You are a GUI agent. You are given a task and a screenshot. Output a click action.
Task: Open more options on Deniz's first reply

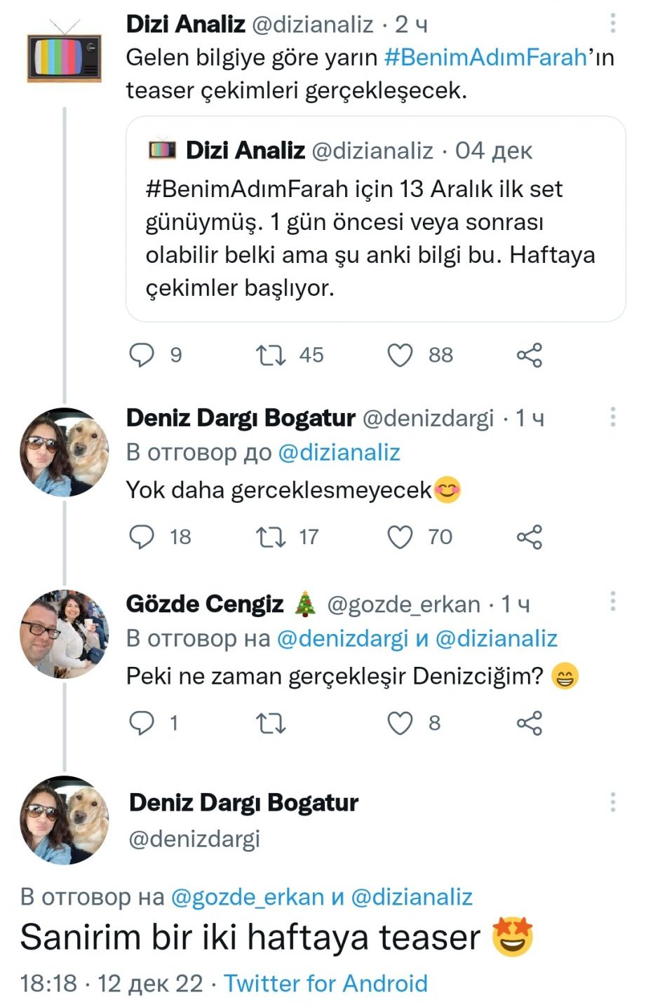[x=613, y=417]
